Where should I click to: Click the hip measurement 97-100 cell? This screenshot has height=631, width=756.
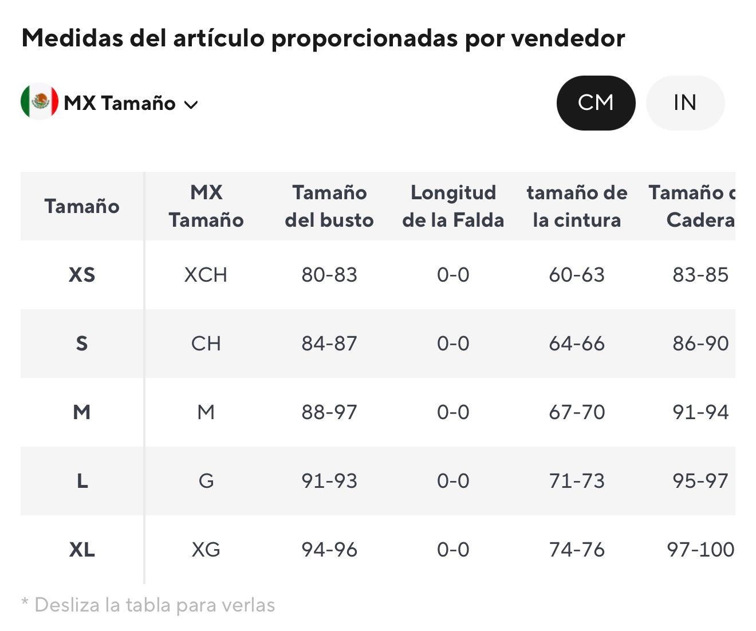pos(700,550)
